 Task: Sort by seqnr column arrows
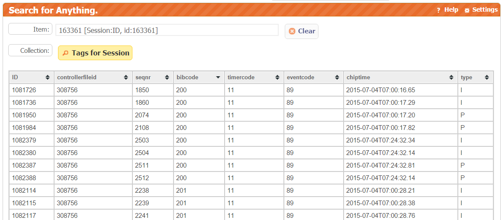pyautogui.click(x=167, y=77)
